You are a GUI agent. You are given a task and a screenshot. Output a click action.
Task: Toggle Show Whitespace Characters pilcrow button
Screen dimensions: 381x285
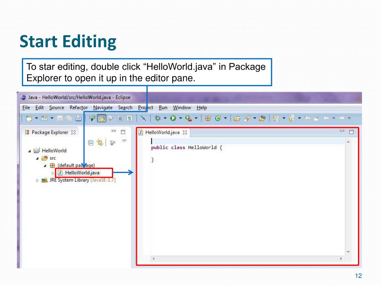coord(130,118)
